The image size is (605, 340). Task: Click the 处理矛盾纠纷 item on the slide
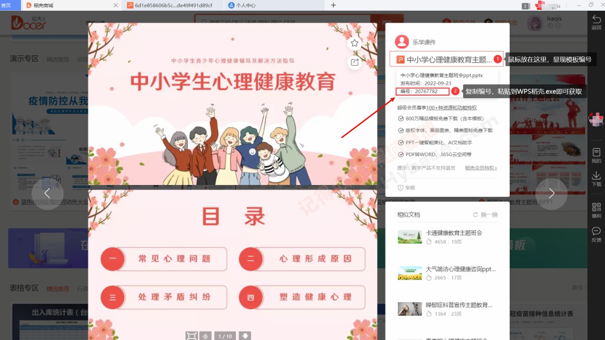point(164,297)
